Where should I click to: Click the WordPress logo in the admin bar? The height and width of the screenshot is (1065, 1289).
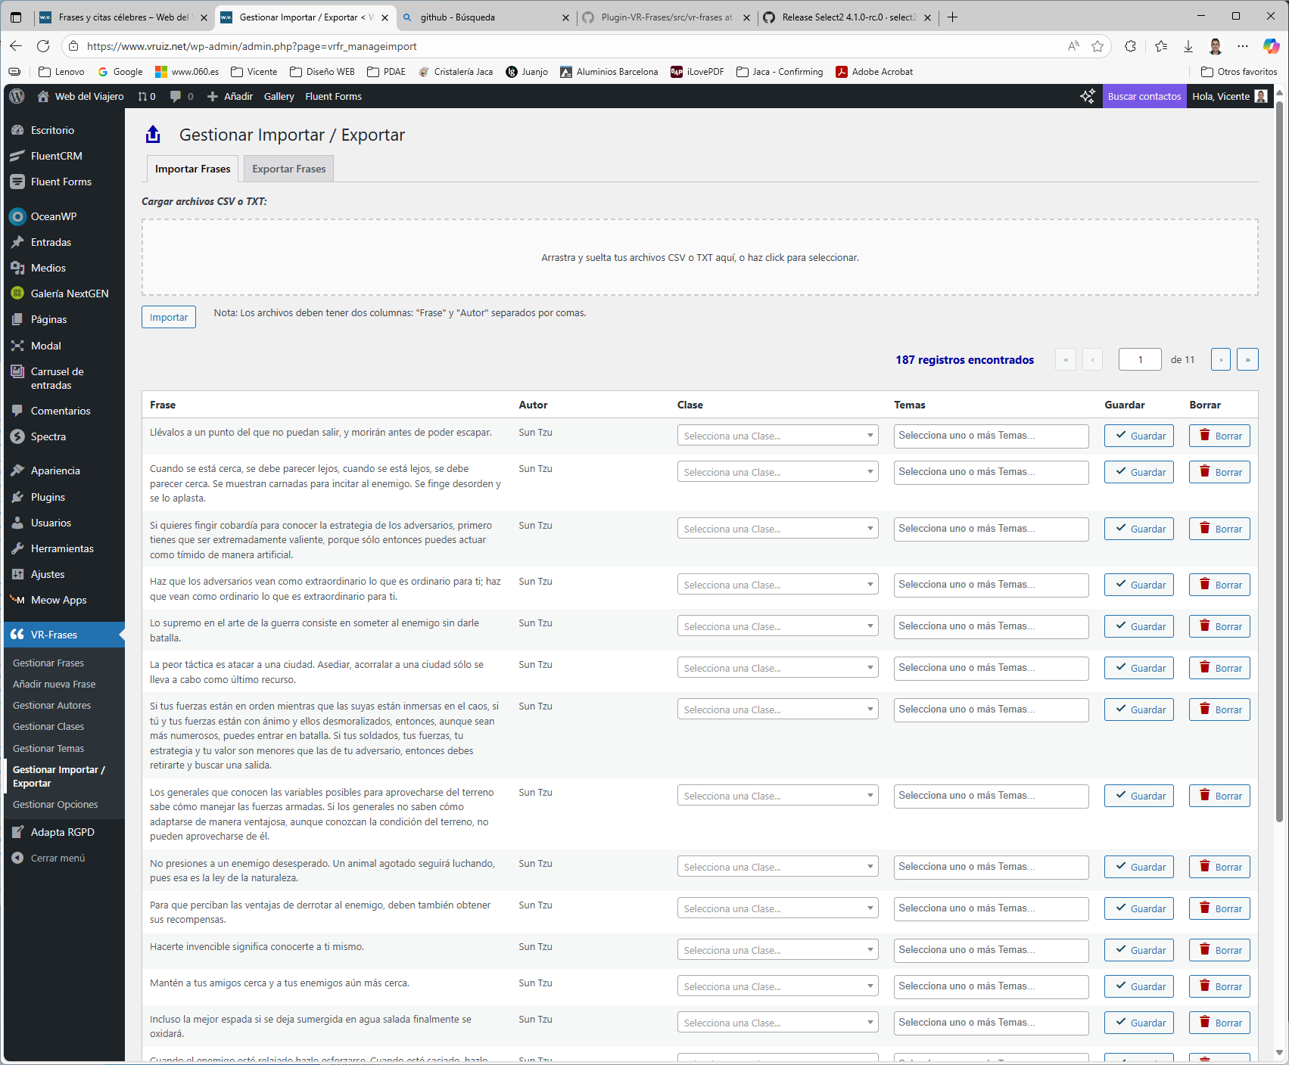pyautogui.click(x=17, y=96)
